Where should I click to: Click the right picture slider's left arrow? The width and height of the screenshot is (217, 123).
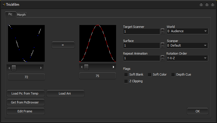82,67
